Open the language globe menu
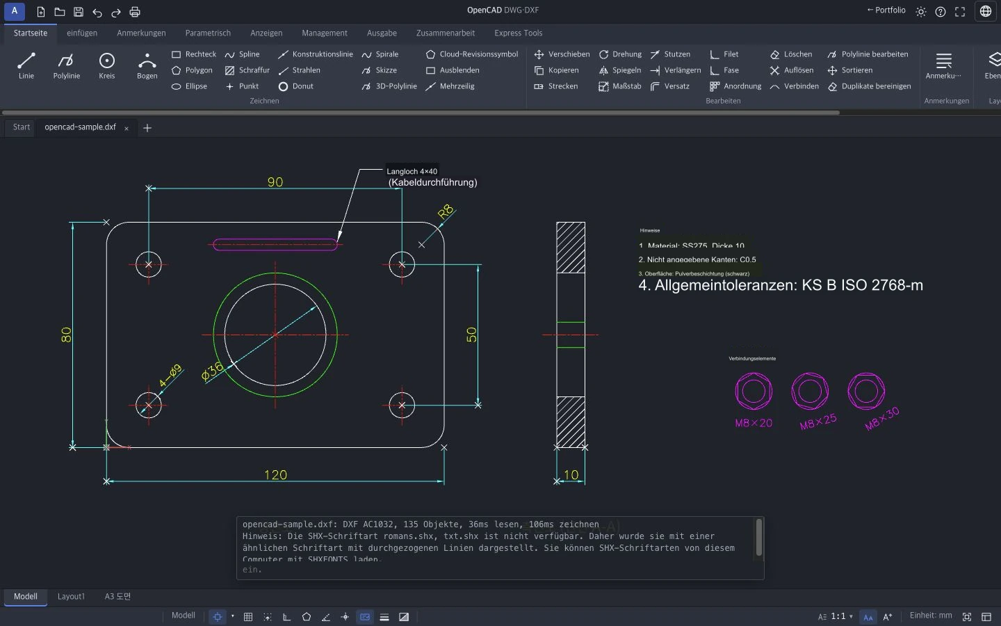This screenshot has width=1001, height=626. tap(986, 11)
